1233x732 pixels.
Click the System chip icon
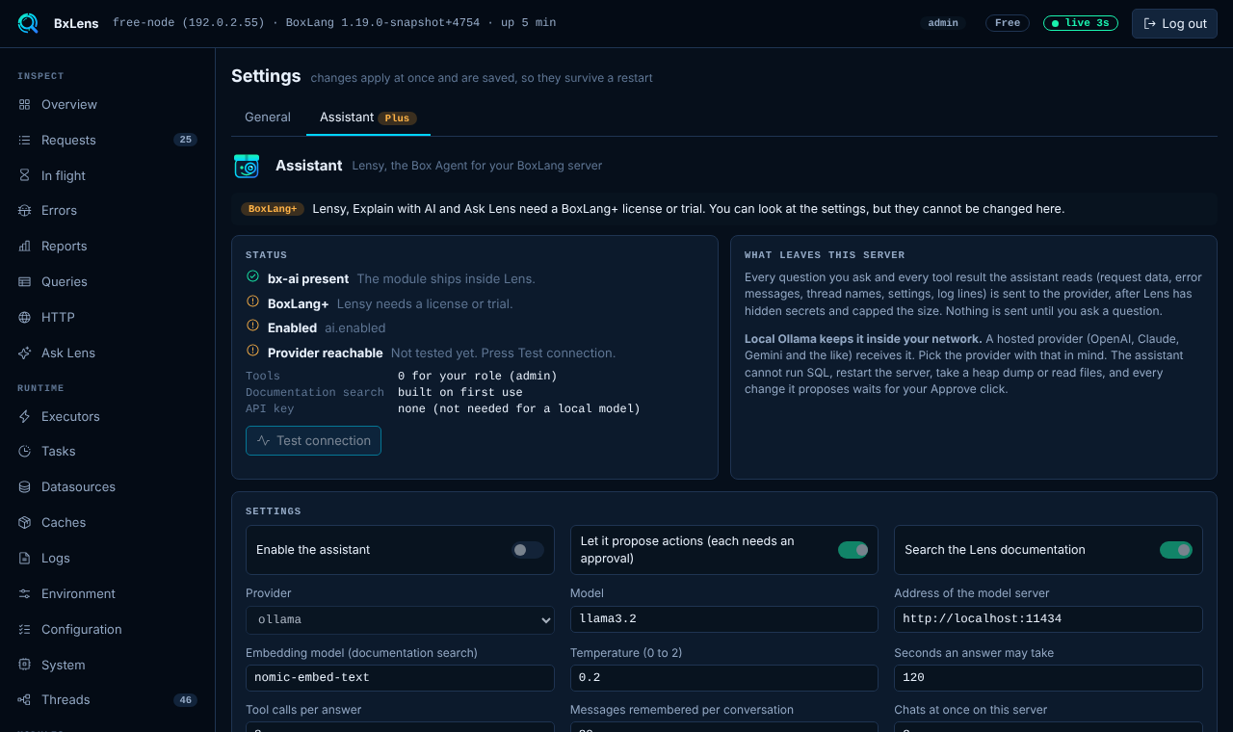tap(24, 665)
